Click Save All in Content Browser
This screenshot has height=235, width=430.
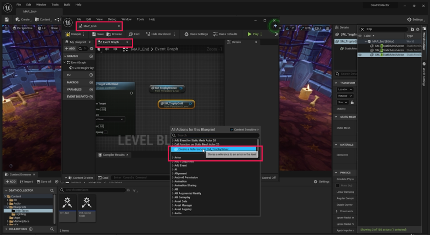click(44, 182)
